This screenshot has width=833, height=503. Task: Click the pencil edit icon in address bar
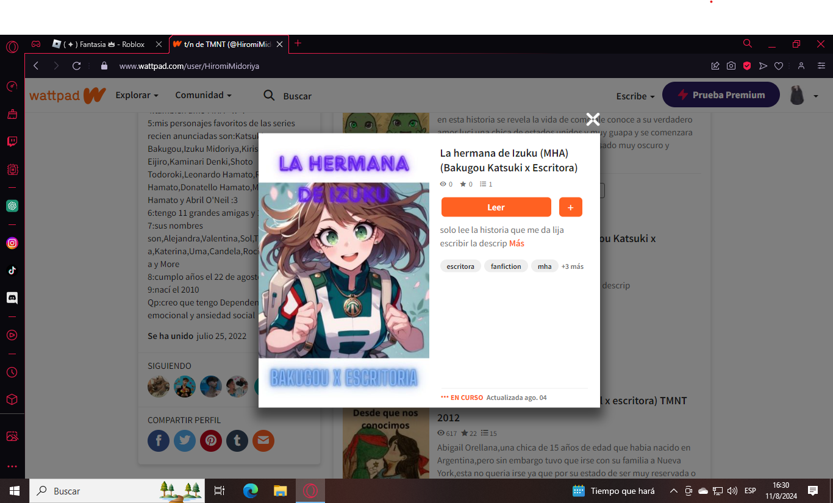715,66
